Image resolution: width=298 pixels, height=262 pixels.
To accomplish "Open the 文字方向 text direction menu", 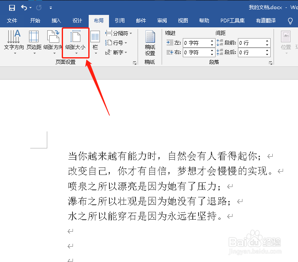I will click(14, 42).
